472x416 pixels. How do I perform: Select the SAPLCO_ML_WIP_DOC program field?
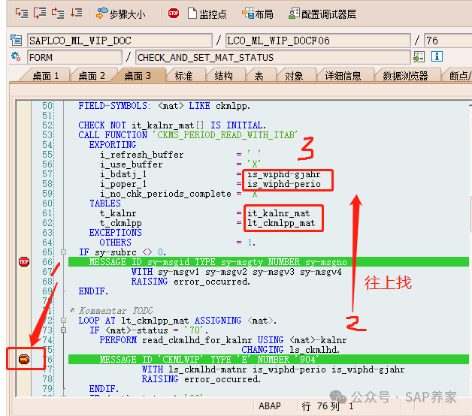120,41
